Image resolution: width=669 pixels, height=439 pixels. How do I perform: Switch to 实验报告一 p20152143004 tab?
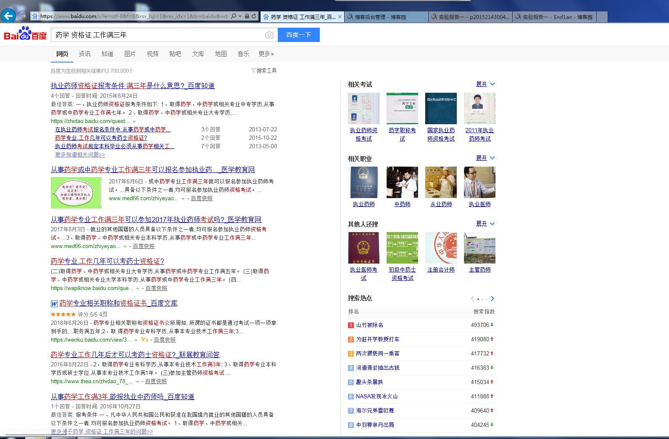click(470, 17)
